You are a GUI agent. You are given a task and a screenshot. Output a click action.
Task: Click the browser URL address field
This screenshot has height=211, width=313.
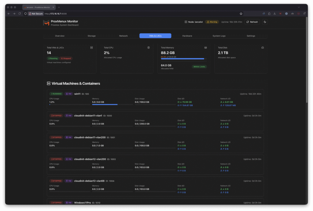[x=138, y=14]
